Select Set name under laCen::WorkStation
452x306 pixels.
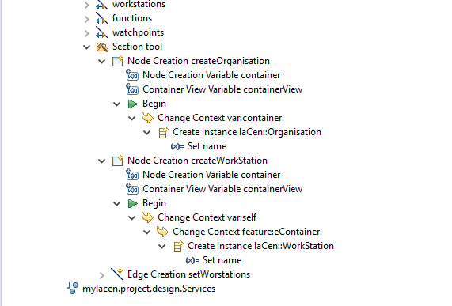point(222,260)
